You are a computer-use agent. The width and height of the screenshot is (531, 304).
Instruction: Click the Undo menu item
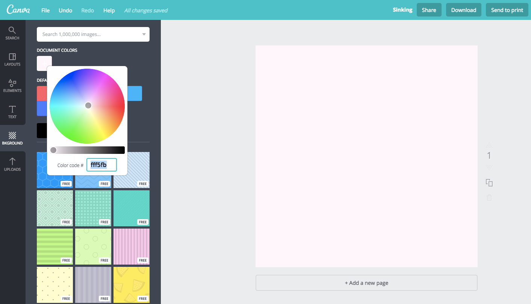(x=65, y=10)
